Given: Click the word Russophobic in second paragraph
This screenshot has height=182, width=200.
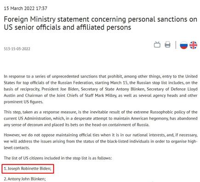Looking at the screenshot, I should 161,112.
